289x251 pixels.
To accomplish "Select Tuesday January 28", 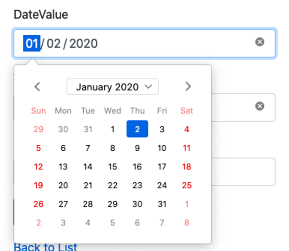I will coord(88,204).
